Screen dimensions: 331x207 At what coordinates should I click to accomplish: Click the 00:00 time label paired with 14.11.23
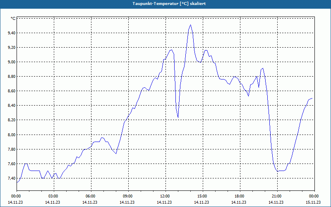tap(15, 196)
